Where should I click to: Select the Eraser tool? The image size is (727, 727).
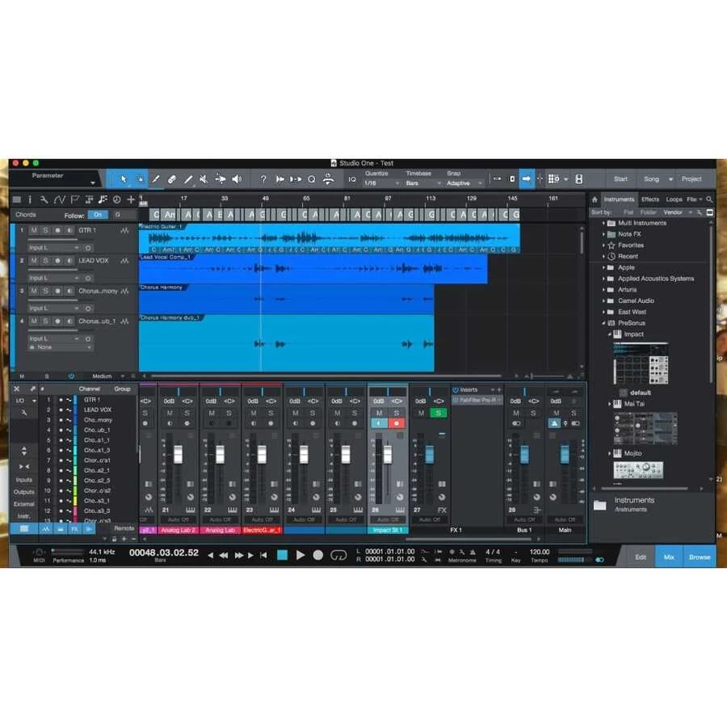172,179
